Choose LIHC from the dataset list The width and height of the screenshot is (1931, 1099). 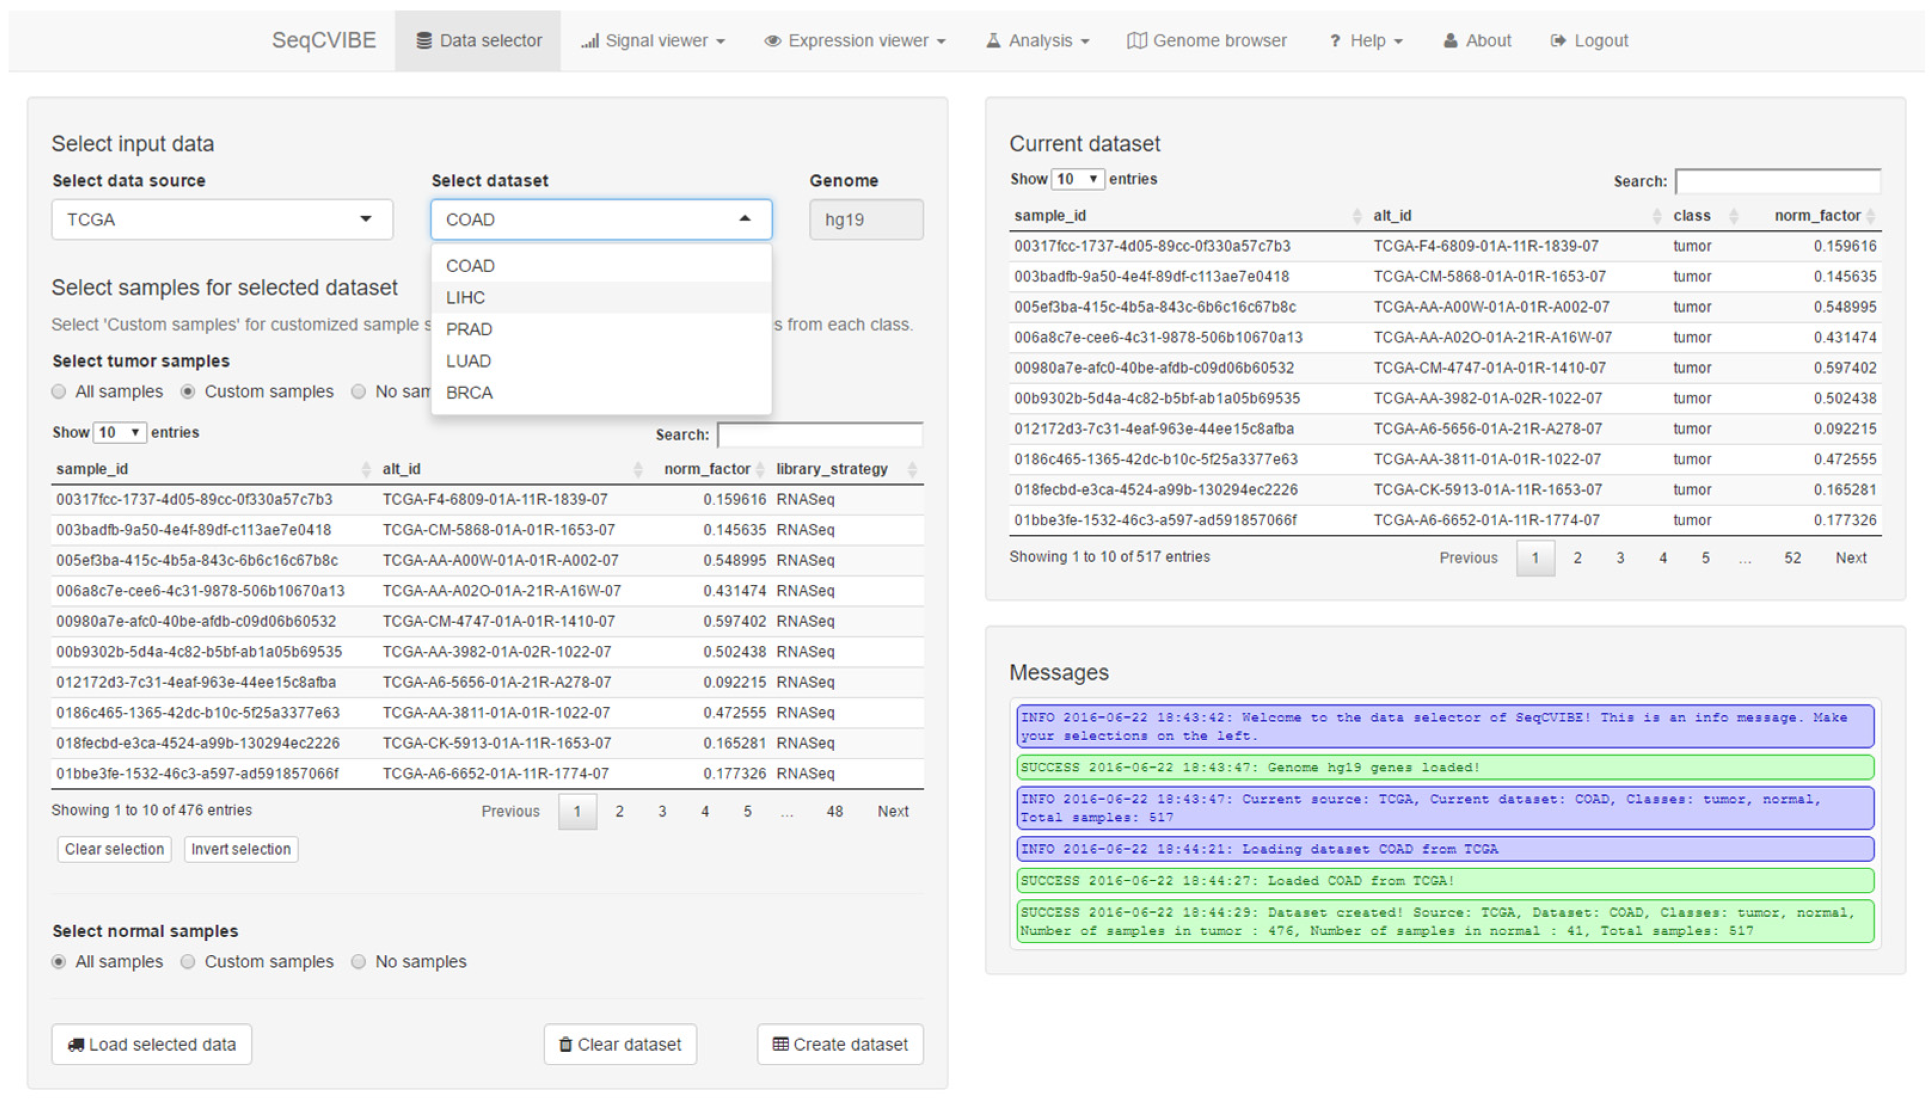(x=465, y=297)
